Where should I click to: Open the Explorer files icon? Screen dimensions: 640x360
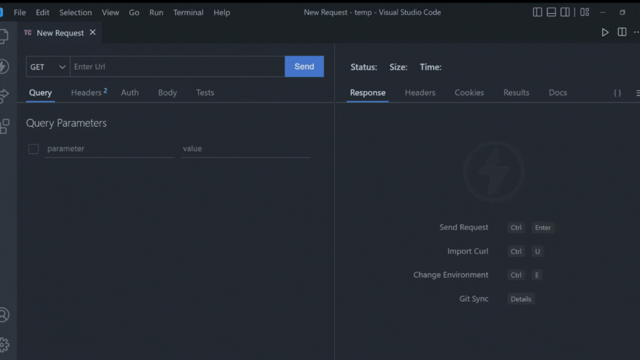pos(4,36)
